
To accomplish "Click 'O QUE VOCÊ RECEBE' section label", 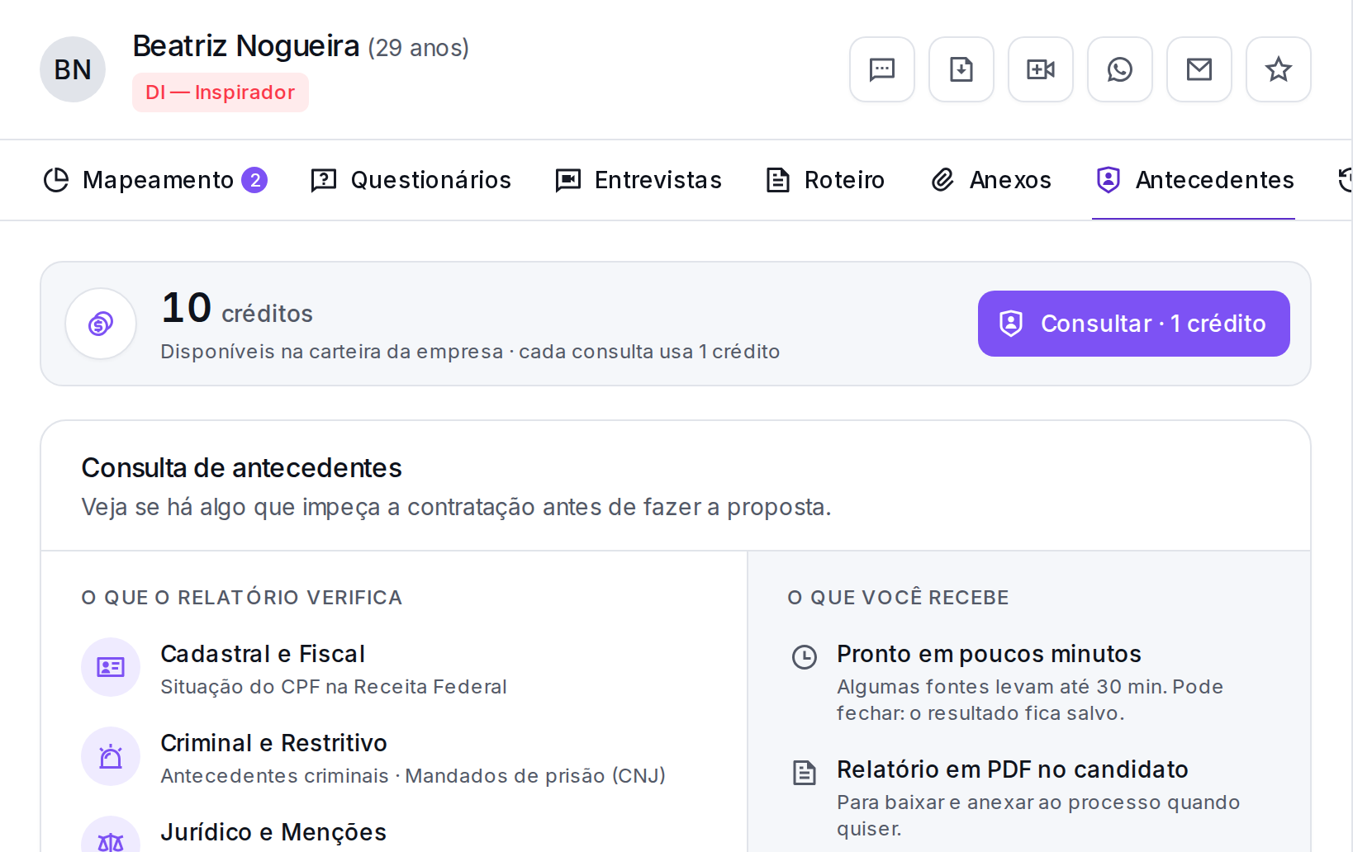I will (x=899, y=598).
